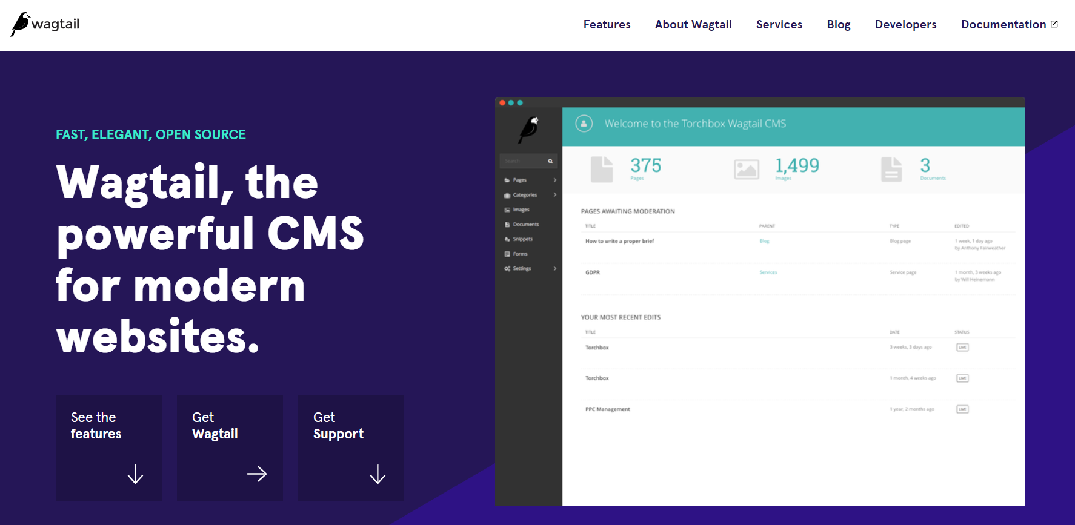Open the Documentation external link
Viewport: 1075px width, 525px height.
coord(1010,25)
